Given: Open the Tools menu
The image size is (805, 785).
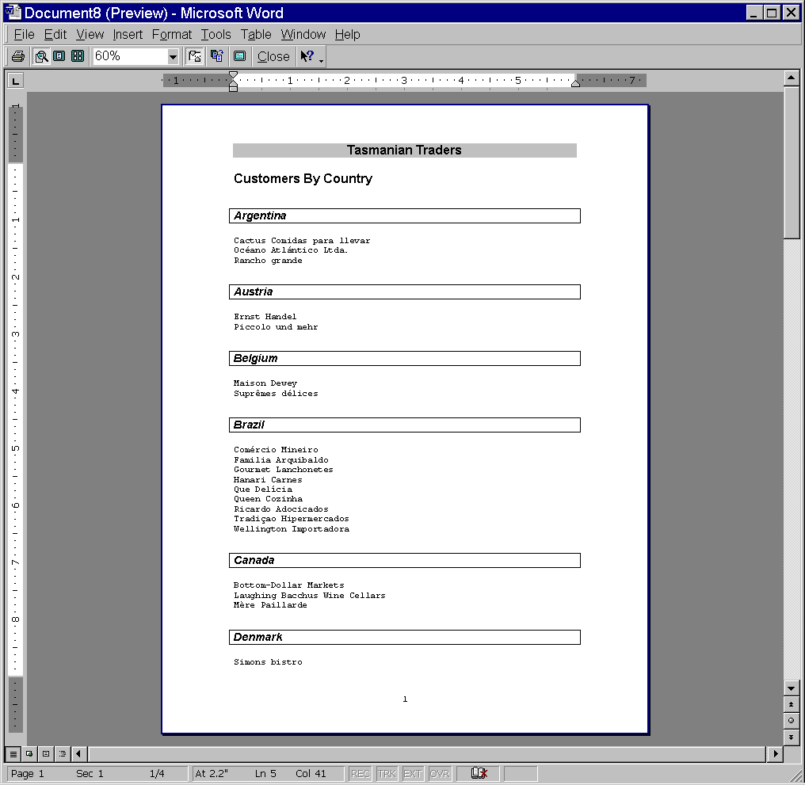Looking at the screenshot, I should (216, 34).
